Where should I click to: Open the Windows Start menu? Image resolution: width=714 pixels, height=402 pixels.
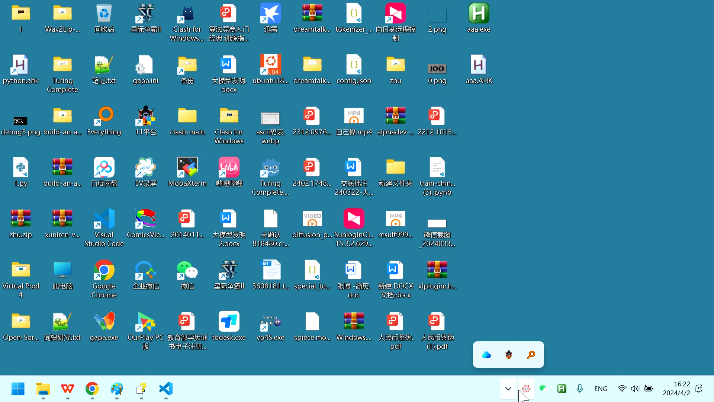pos(18,389)
